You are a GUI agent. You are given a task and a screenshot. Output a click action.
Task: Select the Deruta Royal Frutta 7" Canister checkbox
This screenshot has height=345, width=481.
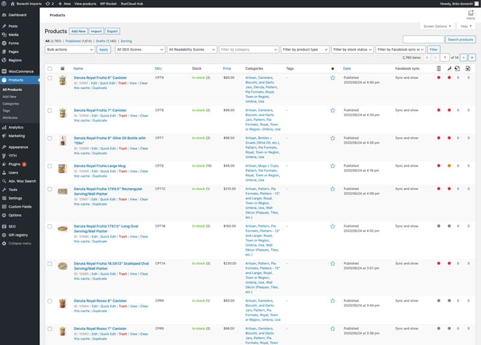(x=50, y=111)
